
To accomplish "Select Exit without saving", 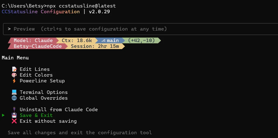I will pos(48,121).
